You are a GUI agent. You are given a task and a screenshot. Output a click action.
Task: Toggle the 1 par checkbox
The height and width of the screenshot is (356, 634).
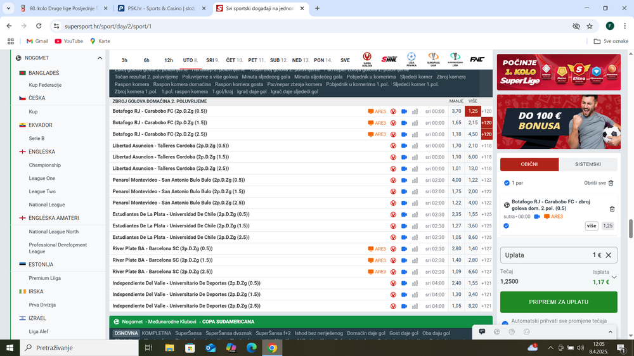pos(507,183)
